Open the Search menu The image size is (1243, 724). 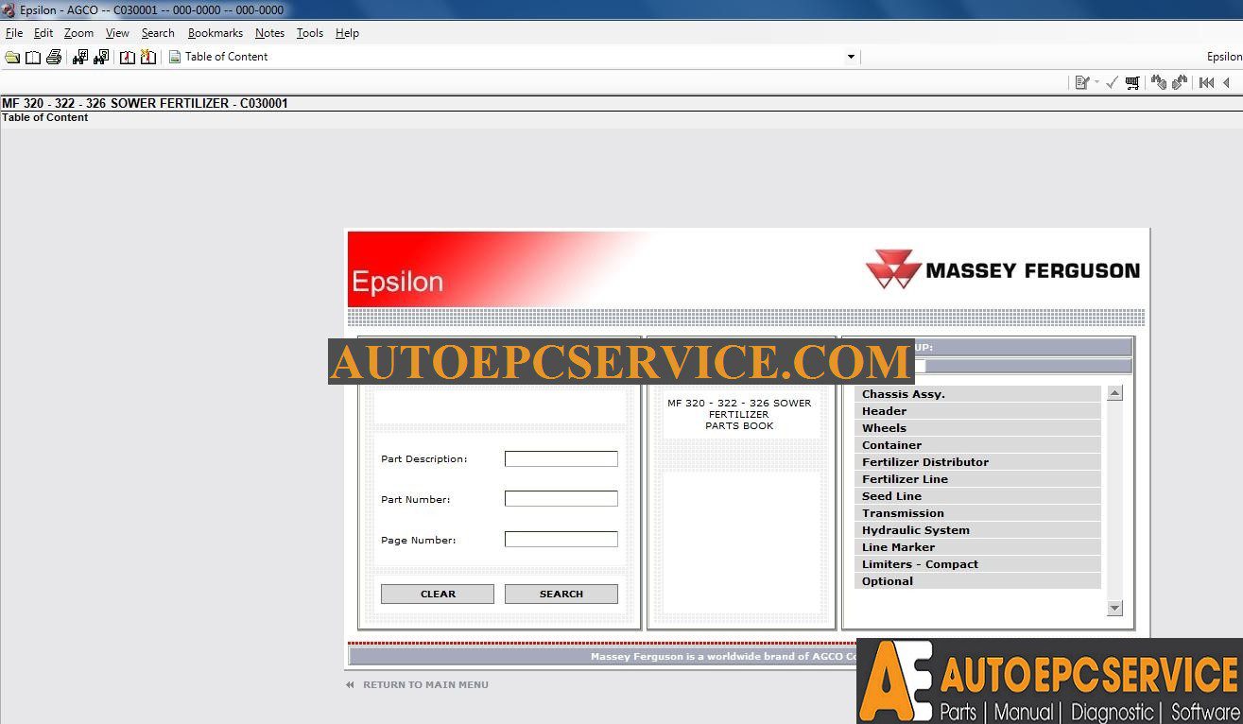[158, 33]
